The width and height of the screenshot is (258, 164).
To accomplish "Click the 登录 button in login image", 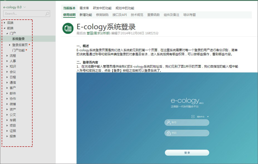I will (x=187, y=153).
